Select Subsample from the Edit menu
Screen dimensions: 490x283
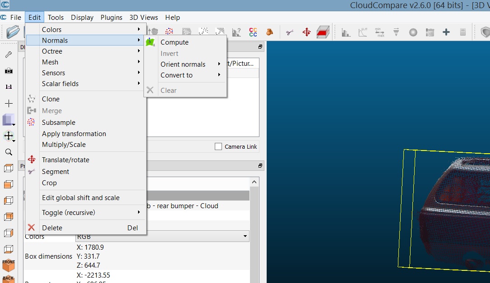coord(59,123)
